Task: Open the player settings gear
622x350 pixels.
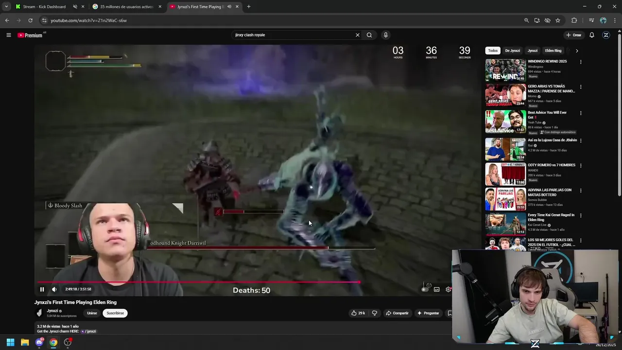Action: 448,289
